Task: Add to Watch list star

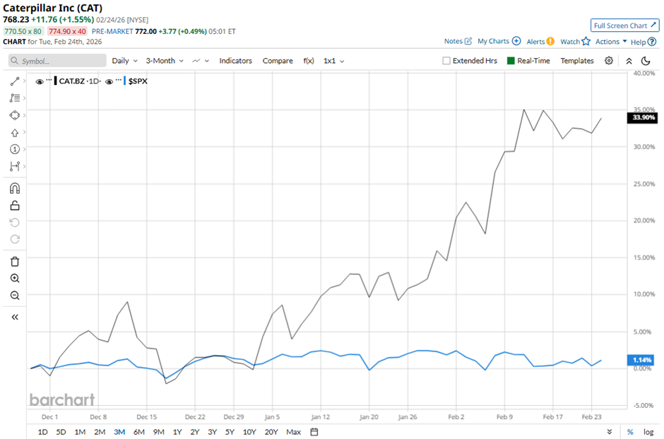Action: [x=575, y=41]
